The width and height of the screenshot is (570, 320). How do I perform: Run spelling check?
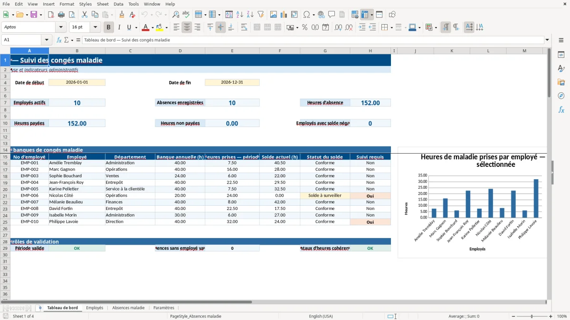[x=186, y=15]
